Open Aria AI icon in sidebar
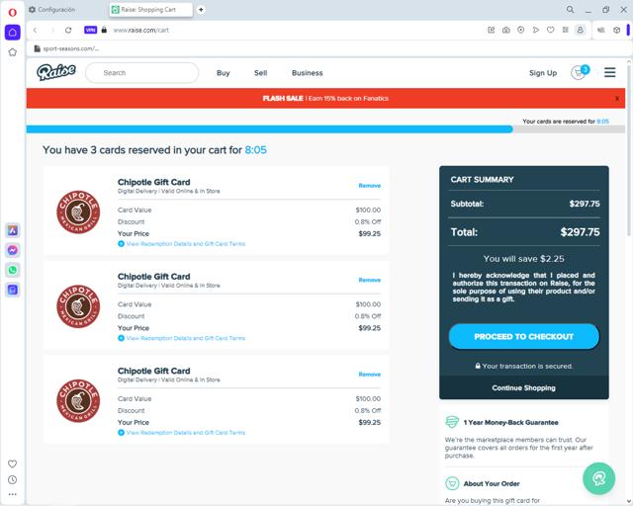633x506 pixels. pos(13,230)
